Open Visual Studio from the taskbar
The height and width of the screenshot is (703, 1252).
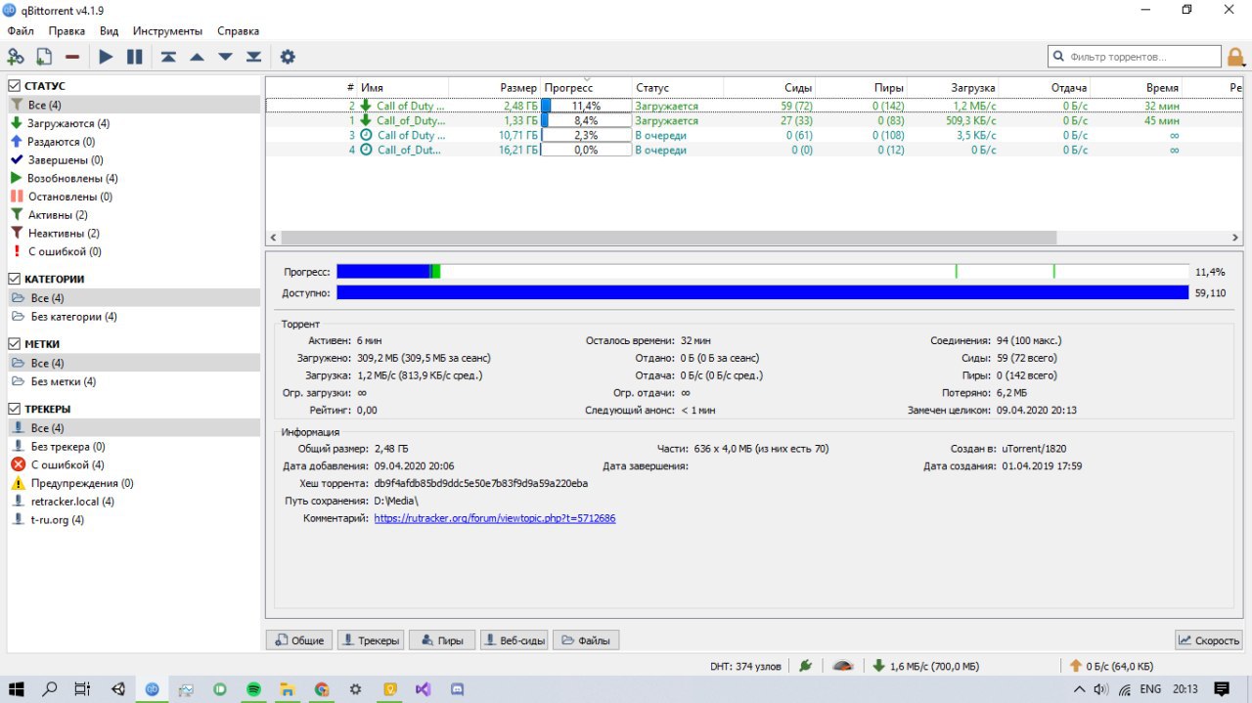coord(423,689)
